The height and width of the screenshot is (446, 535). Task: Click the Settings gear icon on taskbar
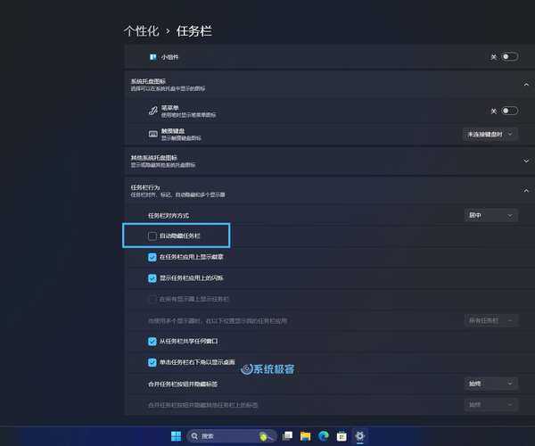(x=359, y=435)
